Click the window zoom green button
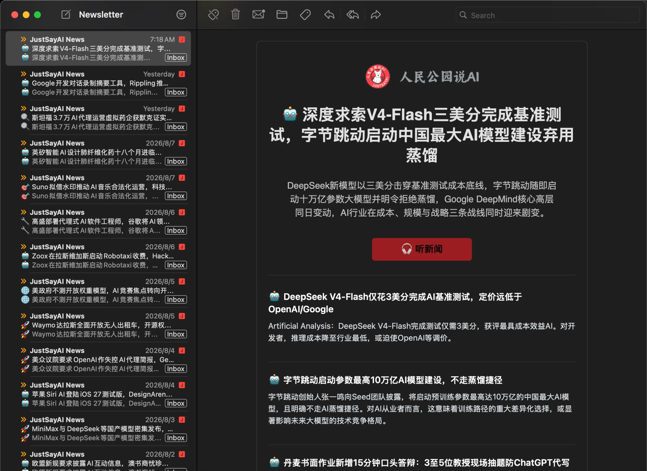Image resolution: width=647 pixels, height=471 pixels. (37, 15)
